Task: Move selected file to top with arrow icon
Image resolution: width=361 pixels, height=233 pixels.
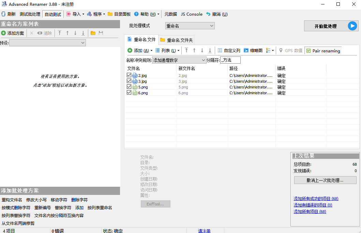Action: (186, 51)
